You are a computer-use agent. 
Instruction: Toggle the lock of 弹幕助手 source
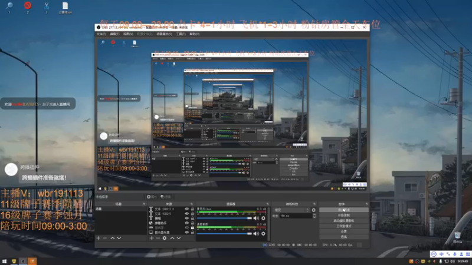(x=192, y=223)
